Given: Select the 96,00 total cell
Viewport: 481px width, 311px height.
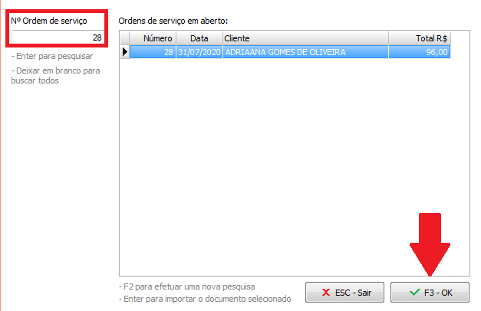Looking at the screenshot, I should pos(420,52).
